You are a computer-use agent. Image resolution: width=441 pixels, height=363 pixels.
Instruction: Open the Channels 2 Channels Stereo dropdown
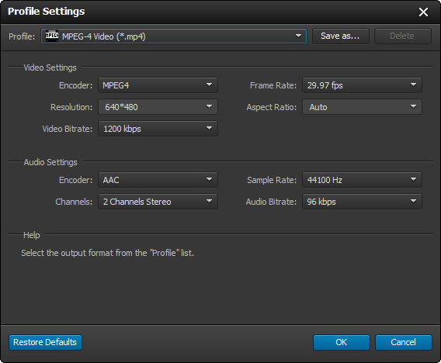[x=158, y=202]
